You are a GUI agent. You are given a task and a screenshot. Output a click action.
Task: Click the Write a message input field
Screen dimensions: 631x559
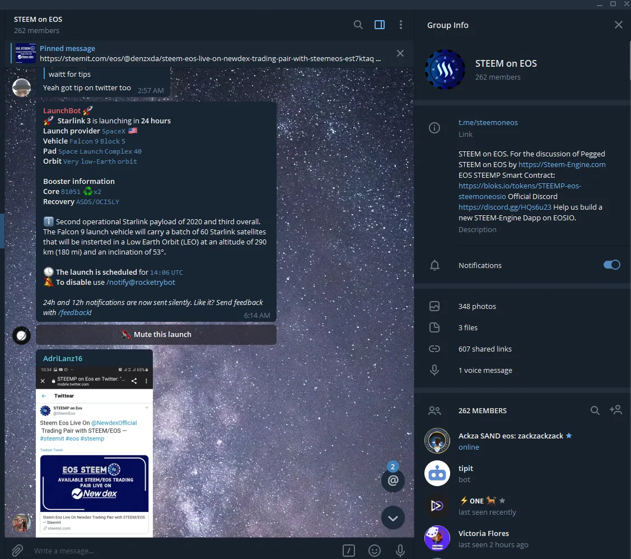coord(183,551)
